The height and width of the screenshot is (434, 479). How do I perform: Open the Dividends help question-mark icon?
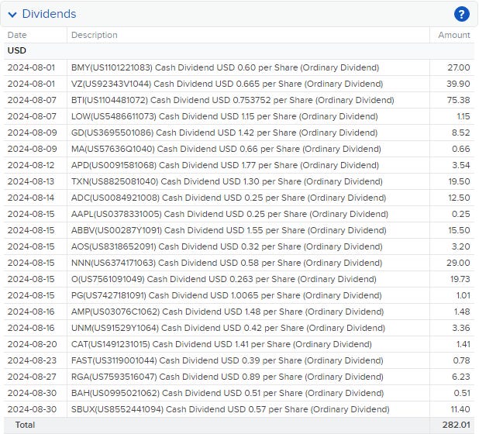click(x=462, y=14)
